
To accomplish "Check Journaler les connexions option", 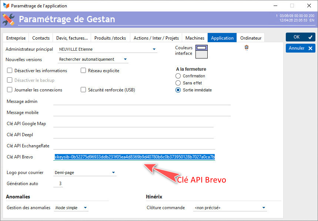I will pos(10,90).
